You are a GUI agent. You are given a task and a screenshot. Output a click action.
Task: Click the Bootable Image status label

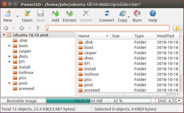[x=22, y=101]
